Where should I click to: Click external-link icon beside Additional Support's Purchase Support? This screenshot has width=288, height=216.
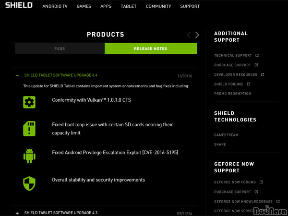point(256,65)
